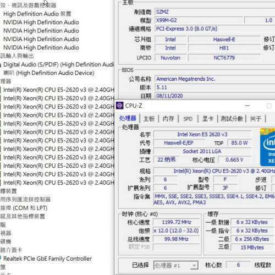
Task: Click the 22 纳米 technology value
Action: coord(167,159)
